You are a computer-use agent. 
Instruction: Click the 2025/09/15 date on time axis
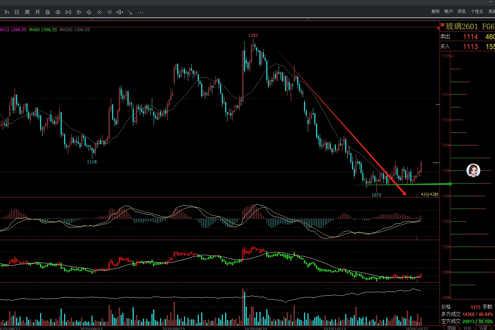click(x=173, y=328)
